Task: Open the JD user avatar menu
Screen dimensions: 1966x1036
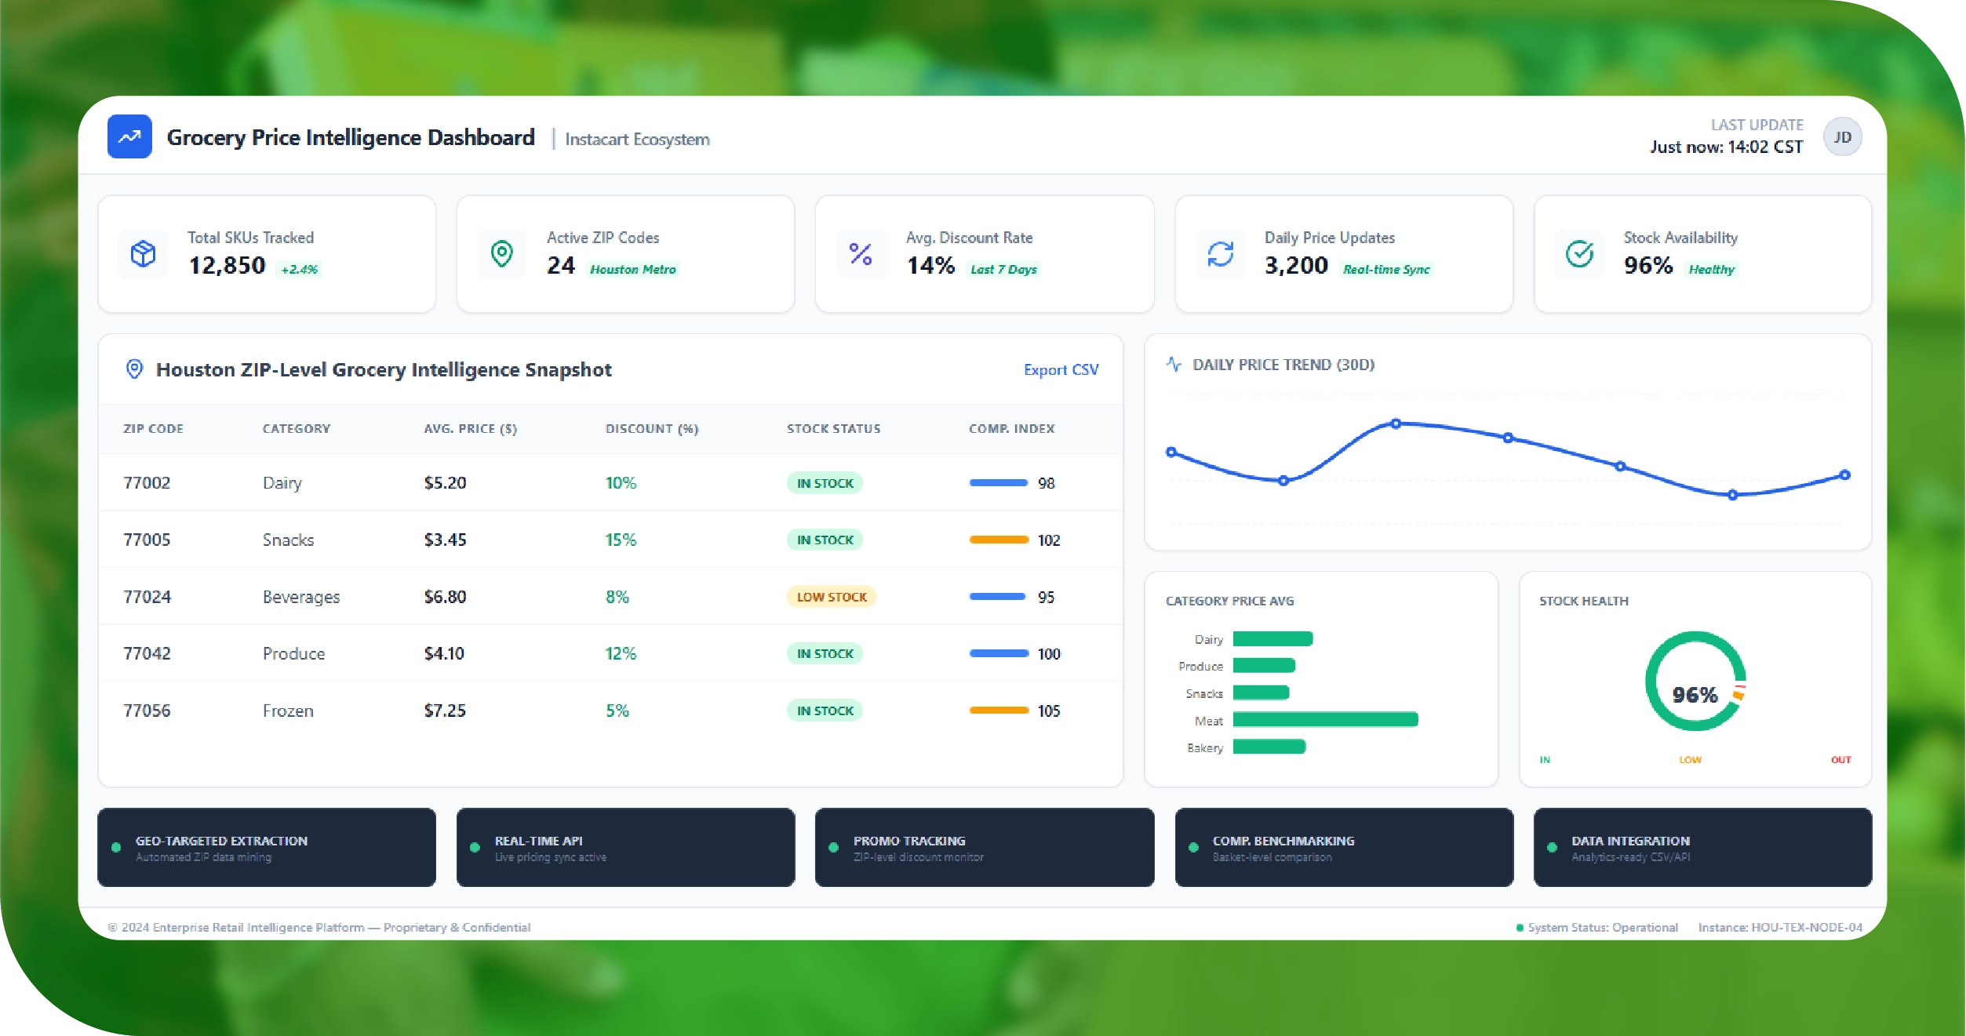Action: click(x=1843, y=136)
